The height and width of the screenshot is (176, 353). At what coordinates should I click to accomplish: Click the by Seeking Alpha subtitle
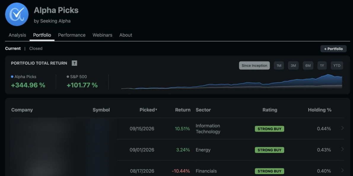52,21
